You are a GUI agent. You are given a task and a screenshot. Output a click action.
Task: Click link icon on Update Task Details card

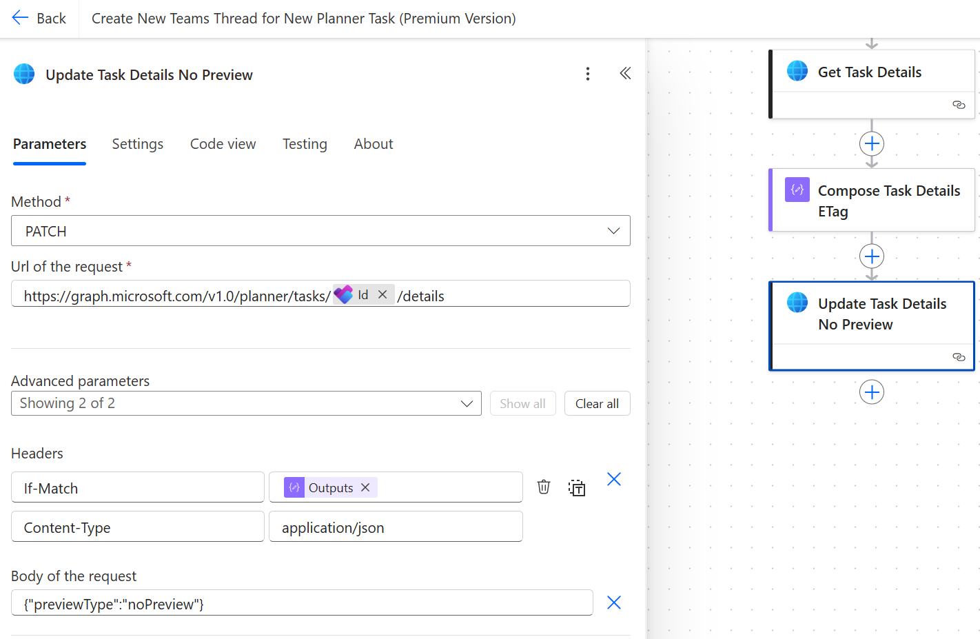(959, 357)
